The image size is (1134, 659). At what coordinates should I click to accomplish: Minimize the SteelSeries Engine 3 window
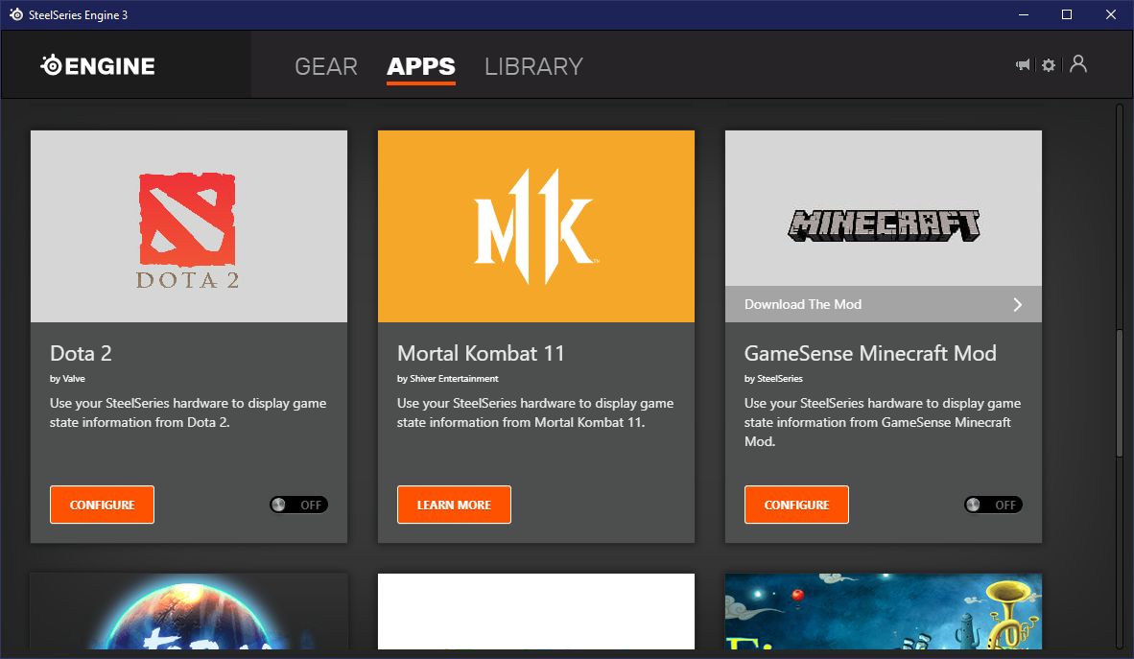coord(1024,14)
